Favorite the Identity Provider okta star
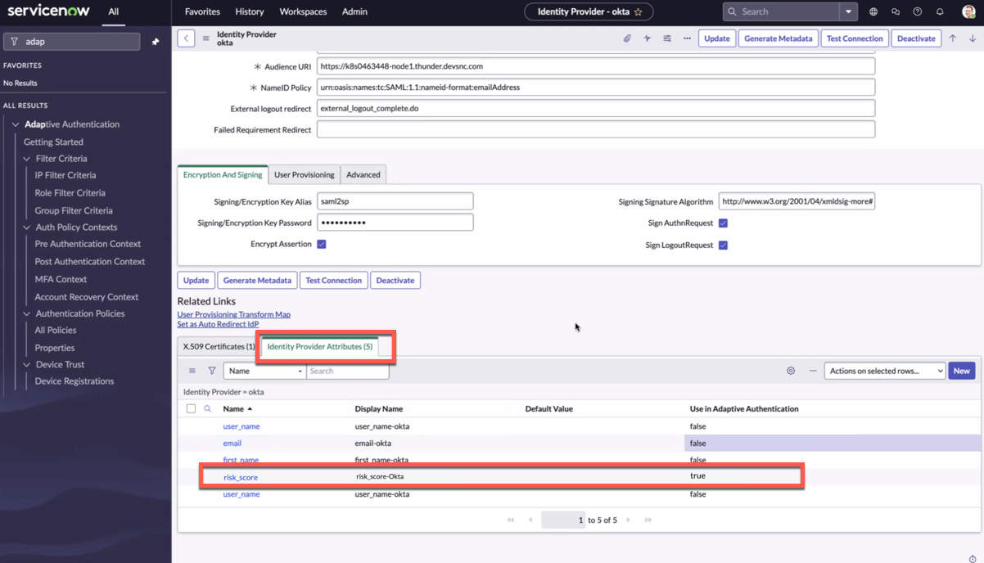The height and width of the screenshot is (563, 984). coord(639,12)
